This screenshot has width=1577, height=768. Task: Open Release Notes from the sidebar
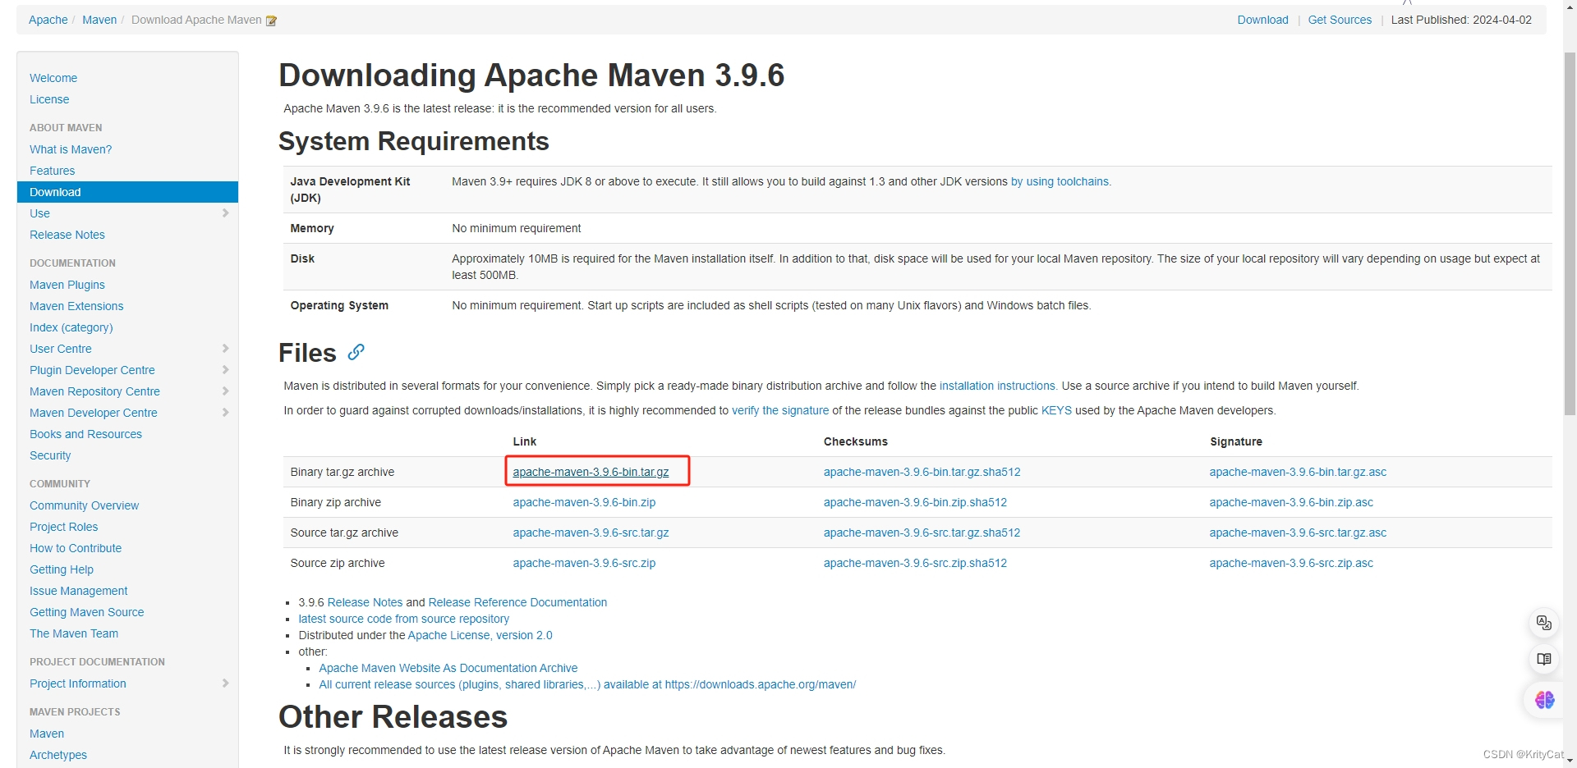click(x=67, y=235)
